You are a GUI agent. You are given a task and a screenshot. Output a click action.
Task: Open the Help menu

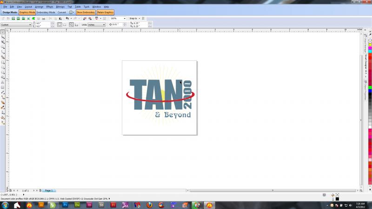[x=106, y=7]
